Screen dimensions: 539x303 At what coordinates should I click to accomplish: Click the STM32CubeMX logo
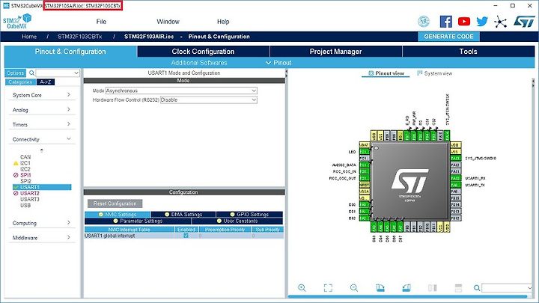16,21
